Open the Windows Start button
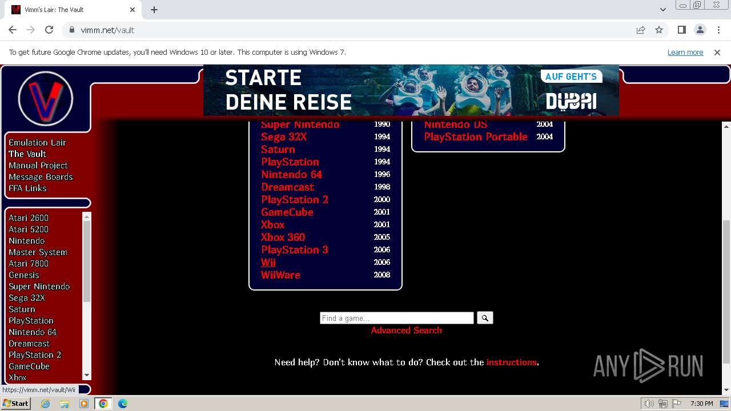The image size is (731, 411). click(15, 403)
